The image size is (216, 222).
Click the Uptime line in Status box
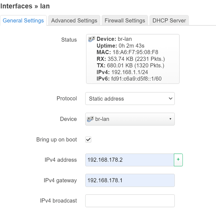pyautogui.click(x=120, y=46)
